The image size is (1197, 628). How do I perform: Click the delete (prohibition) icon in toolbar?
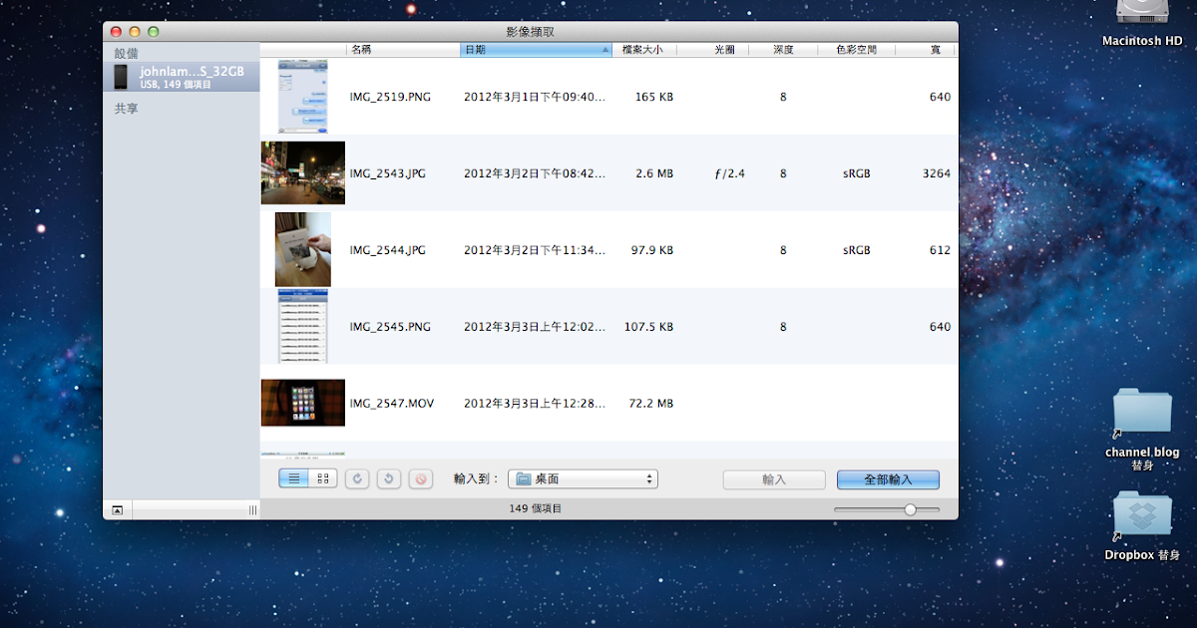tap(420, 478)
